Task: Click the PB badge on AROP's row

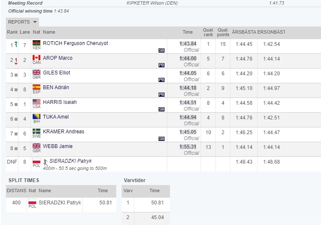Action: click(x=162, y=65)
